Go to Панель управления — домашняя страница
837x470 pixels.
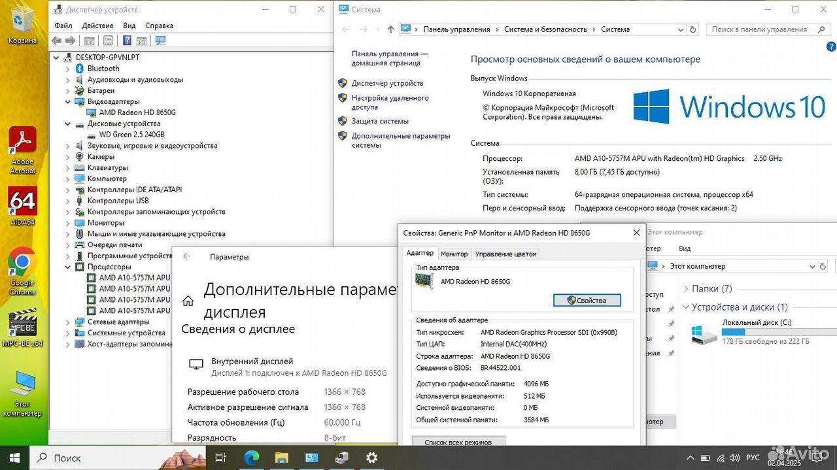pos(390,59)
